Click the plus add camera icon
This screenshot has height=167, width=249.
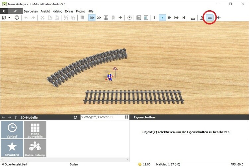coord(120,18)
